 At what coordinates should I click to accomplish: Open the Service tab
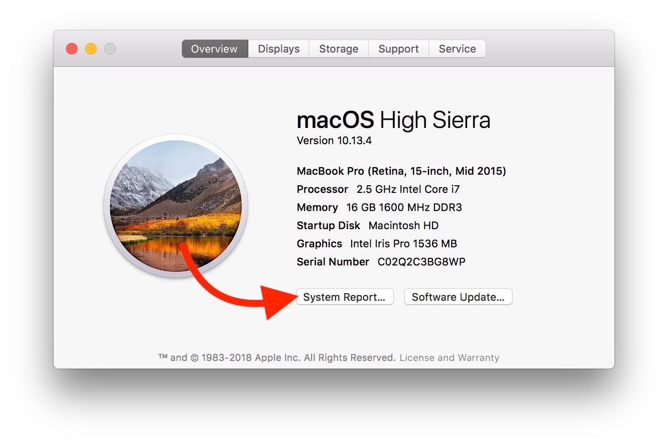[457, 48]
